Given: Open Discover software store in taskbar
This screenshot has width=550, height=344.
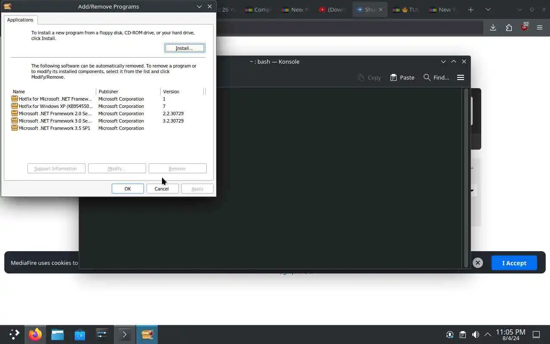Looking at the screenshot, I should point(80,335).
